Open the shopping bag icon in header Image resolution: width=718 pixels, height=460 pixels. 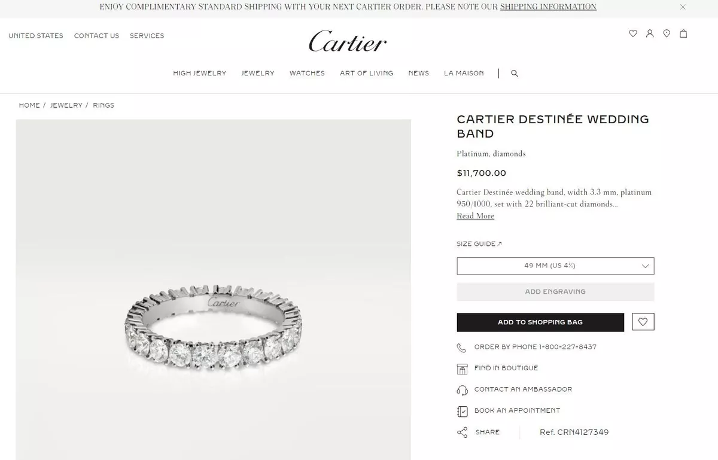pyautogui.click(x=683, y=33)
